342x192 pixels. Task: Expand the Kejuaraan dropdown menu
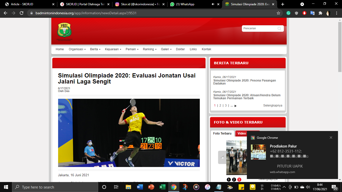pyautogui.click(x=113, y=49)
